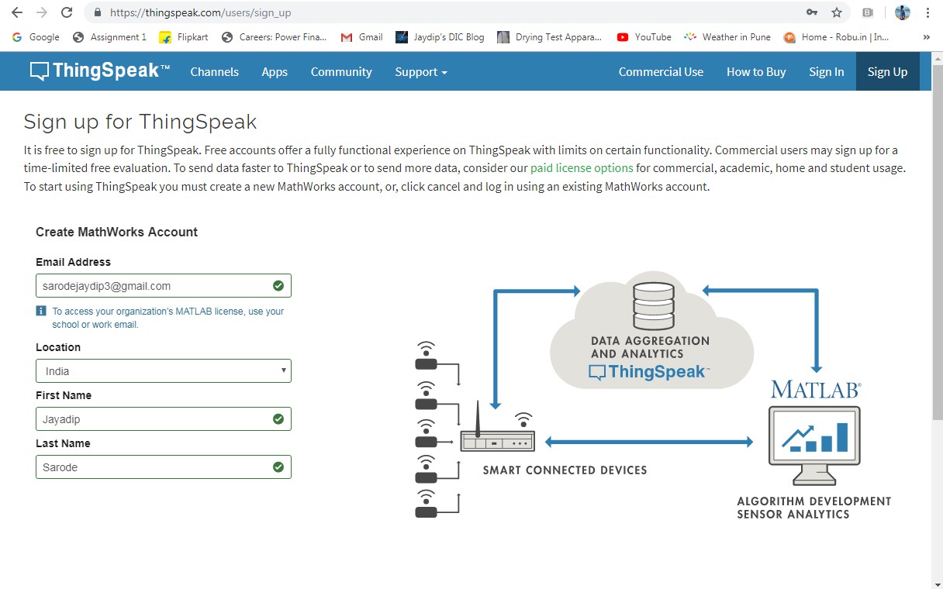The image size is (943, 589).
Task: Open saved passwords key icon
Action: tap(812, 12)
